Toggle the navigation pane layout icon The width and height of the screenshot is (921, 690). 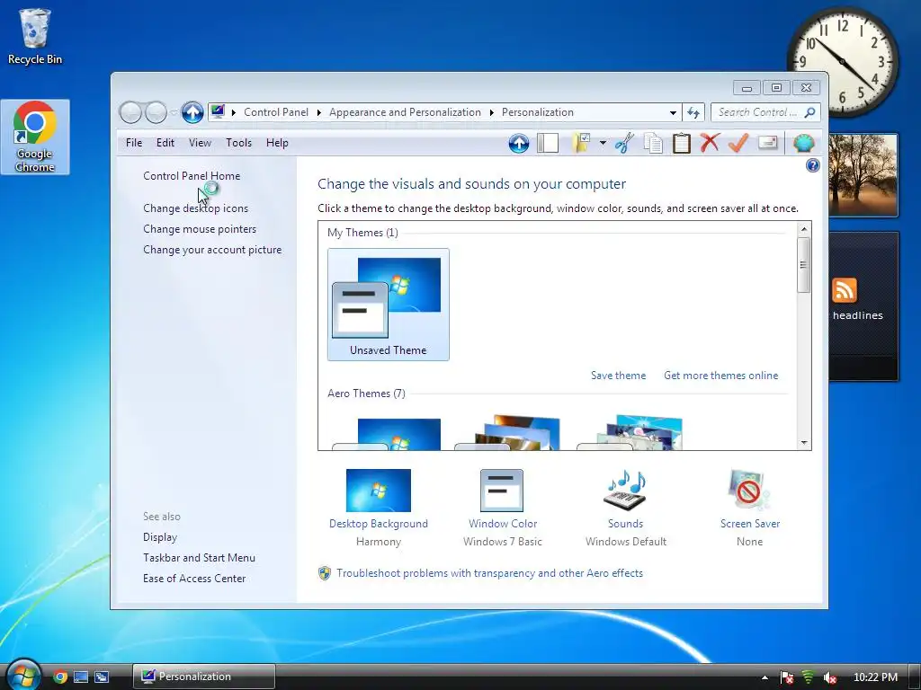click(548, 143)
